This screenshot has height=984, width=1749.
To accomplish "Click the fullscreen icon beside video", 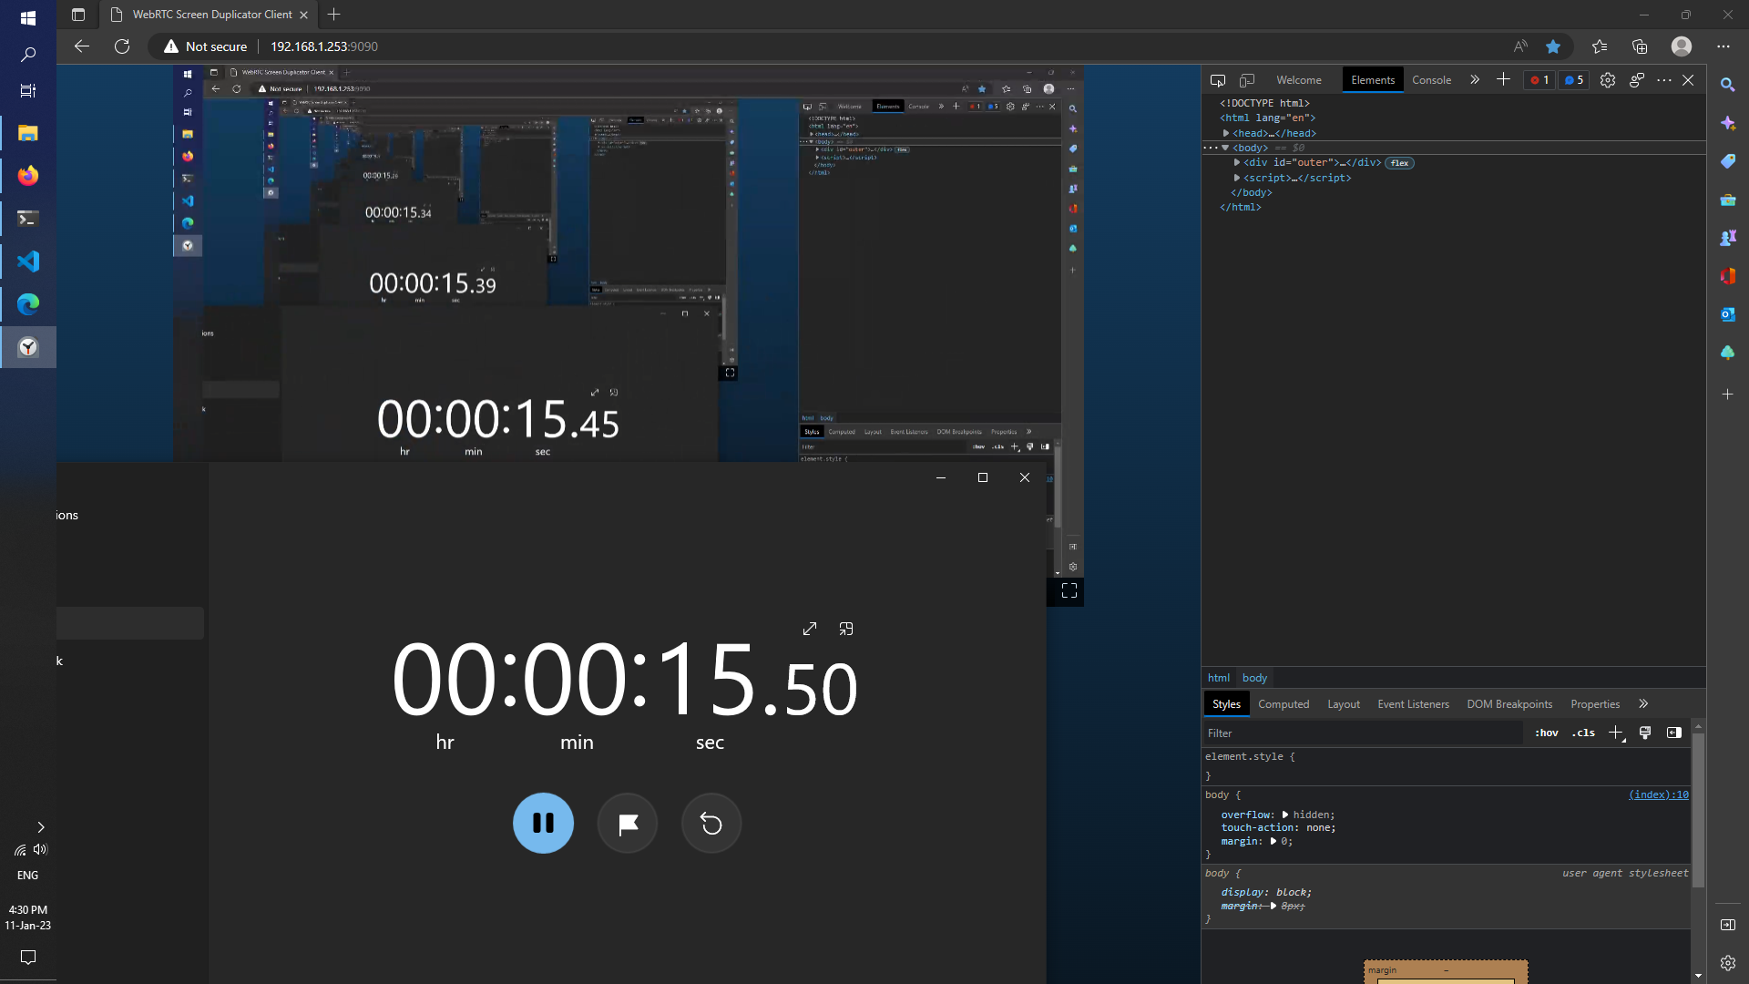I will pos(1069,590).
